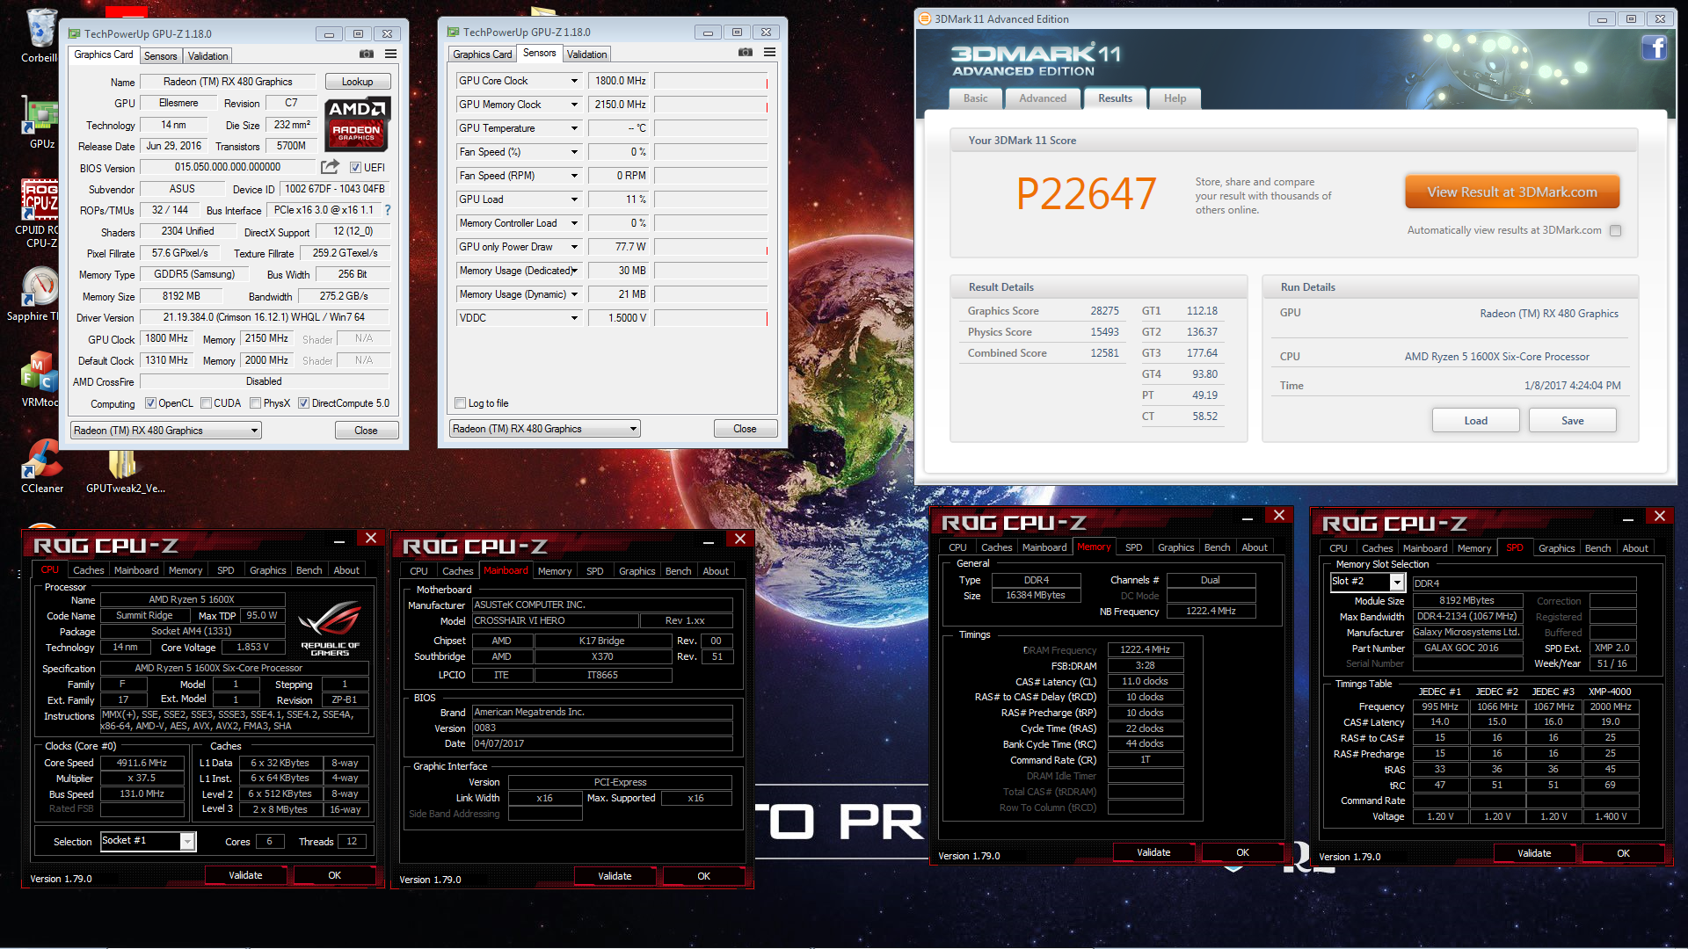1688x949 pixels.
Task: Click the Lookup button in GPU-Z
Action: click(358, 82)
